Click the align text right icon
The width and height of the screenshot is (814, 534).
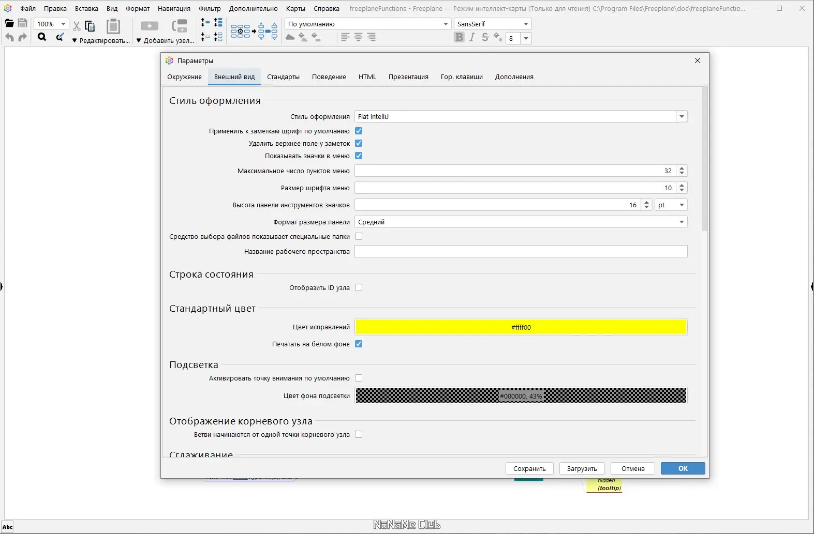pyautogui.click(x=371, y=37)
